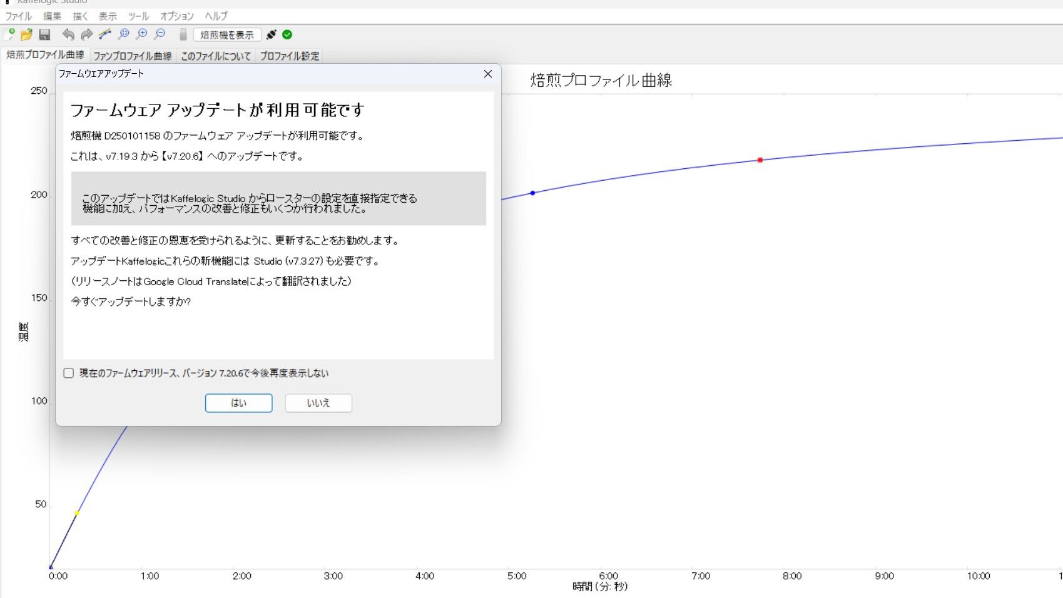Screen dimensions: 1063x598
Task: Click the save floppy disk icon
Action: (x=44, y=34)
